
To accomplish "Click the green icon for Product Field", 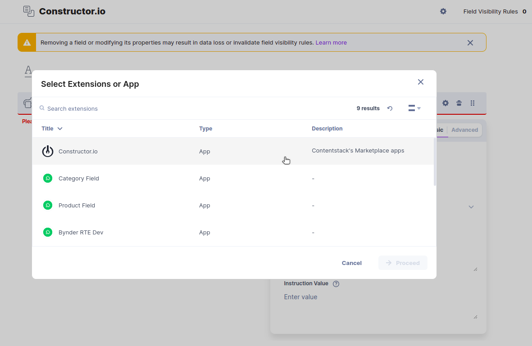I will pos(48,205).
